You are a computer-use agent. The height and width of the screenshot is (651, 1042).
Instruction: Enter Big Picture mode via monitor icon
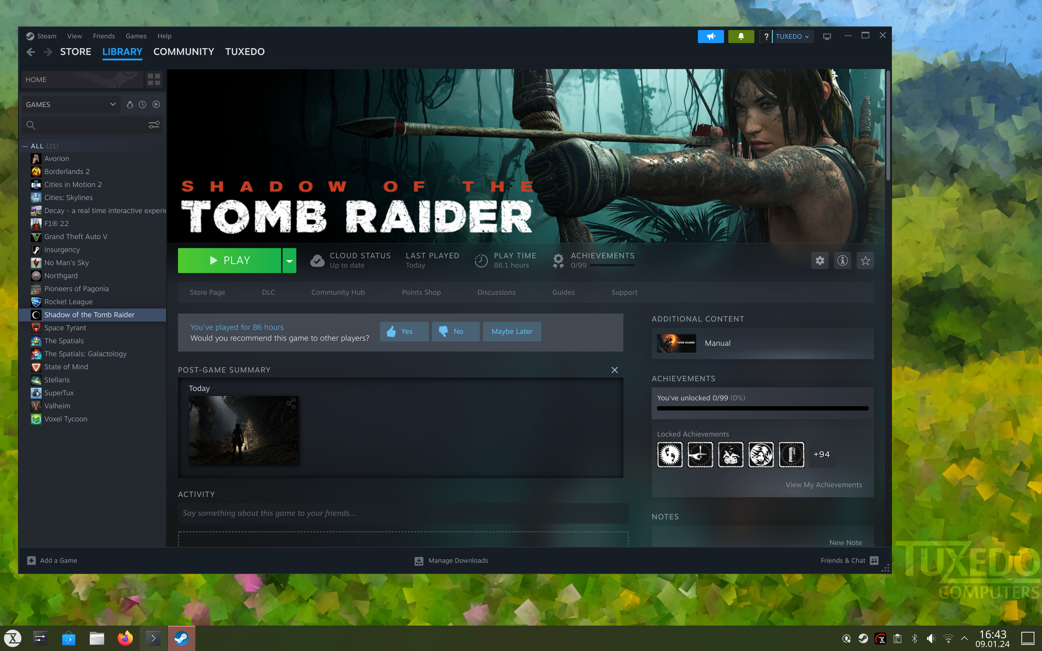coord(827,36)
